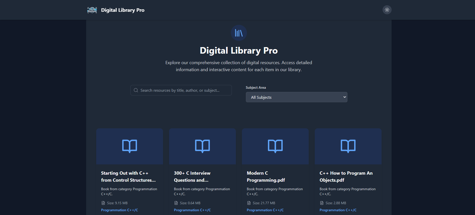Click the round library books icon above heading

coord(239,33)
